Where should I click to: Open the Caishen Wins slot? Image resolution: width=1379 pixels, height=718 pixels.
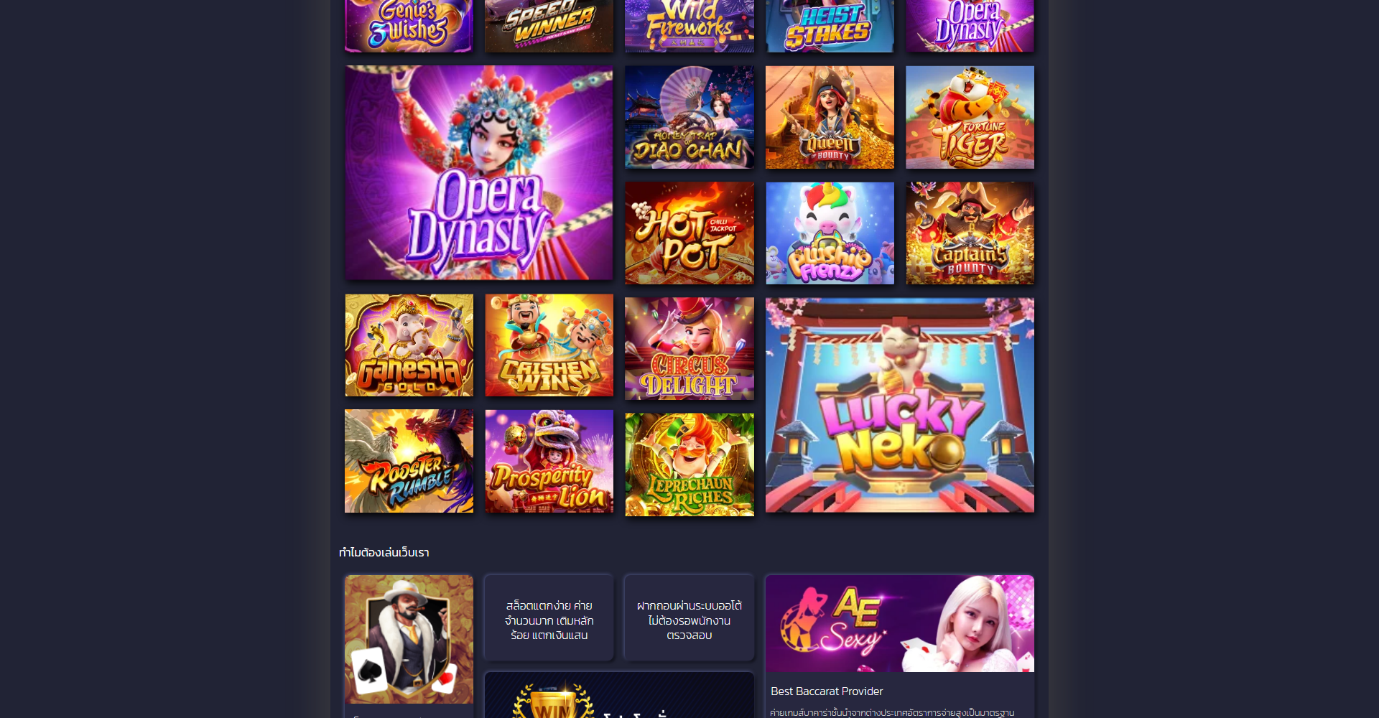click(549, 345)
